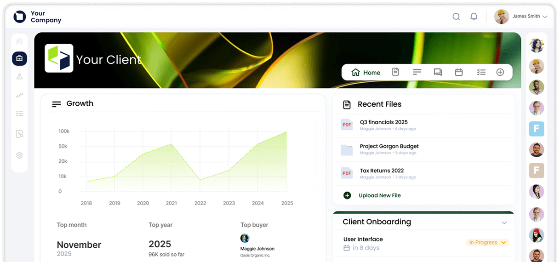The image size is (560, 262).
Task: Open the notifications bell
Action: click(474, 17)
